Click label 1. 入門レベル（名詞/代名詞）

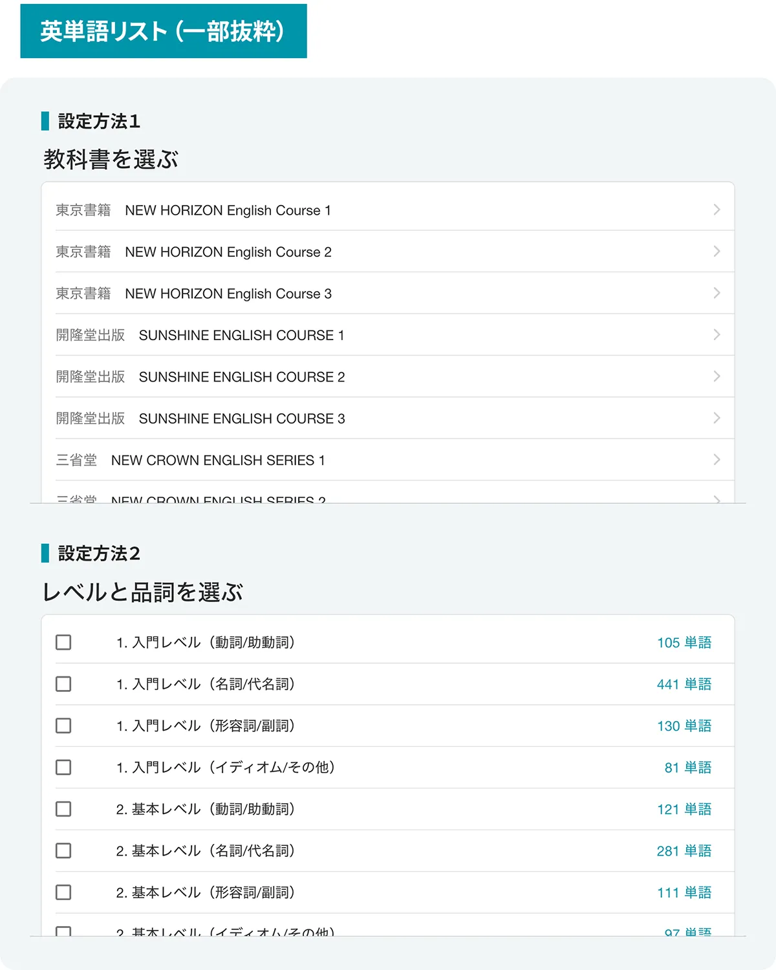[x=206, y=684]
